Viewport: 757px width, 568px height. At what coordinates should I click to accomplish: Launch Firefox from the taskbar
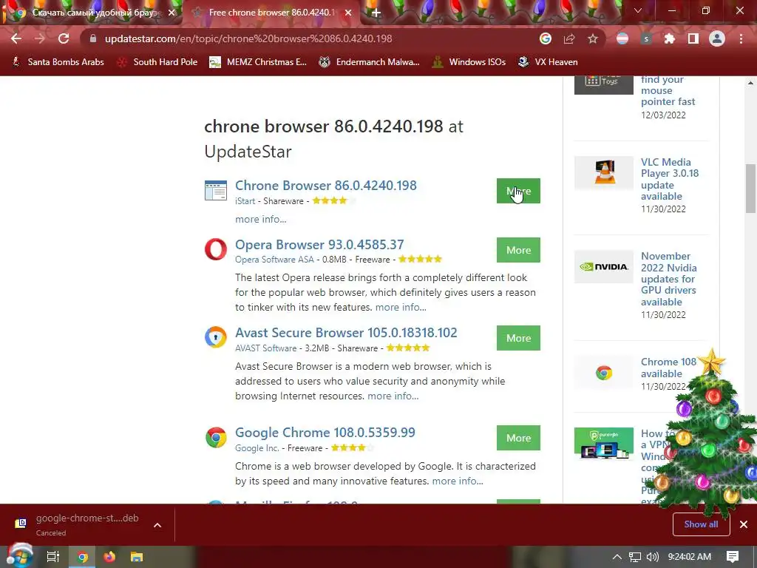tap(109, 557)
